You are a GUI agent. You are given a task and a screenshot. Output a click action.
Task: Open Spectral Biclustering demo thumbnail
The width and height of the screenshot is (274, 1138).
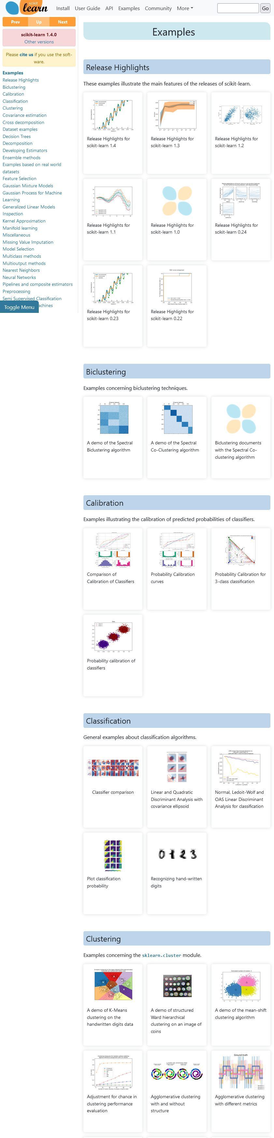(113, 418)
